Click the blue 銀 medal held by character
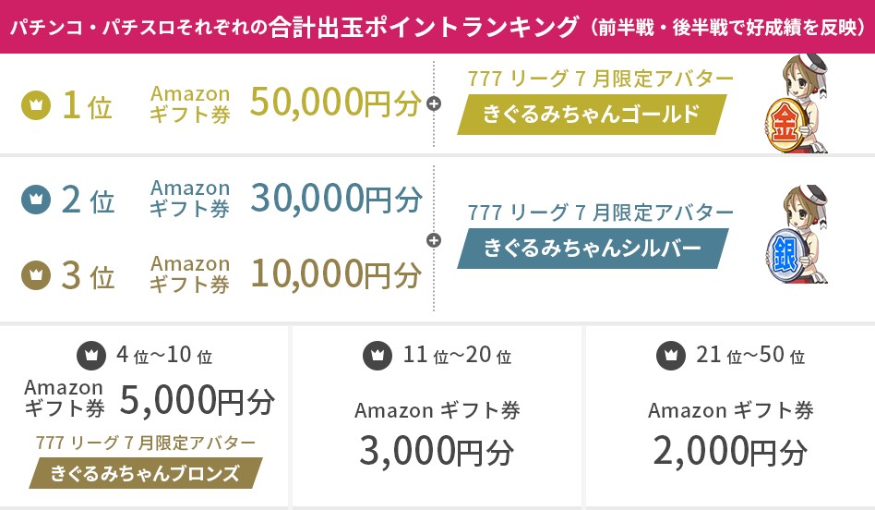875x510 pixels. coord(785,251)
